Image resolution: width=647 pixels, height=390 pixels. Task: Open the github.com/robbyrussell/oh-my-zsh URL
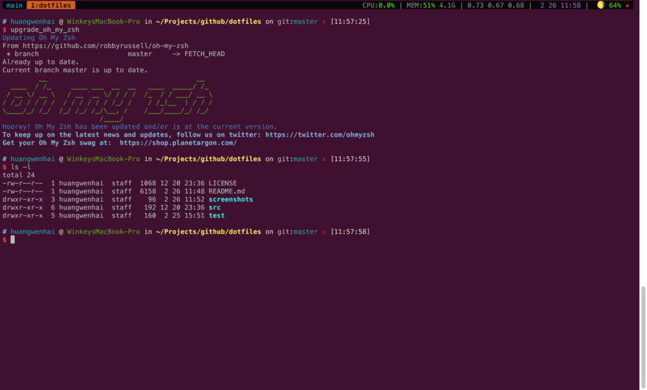point(105,46)
